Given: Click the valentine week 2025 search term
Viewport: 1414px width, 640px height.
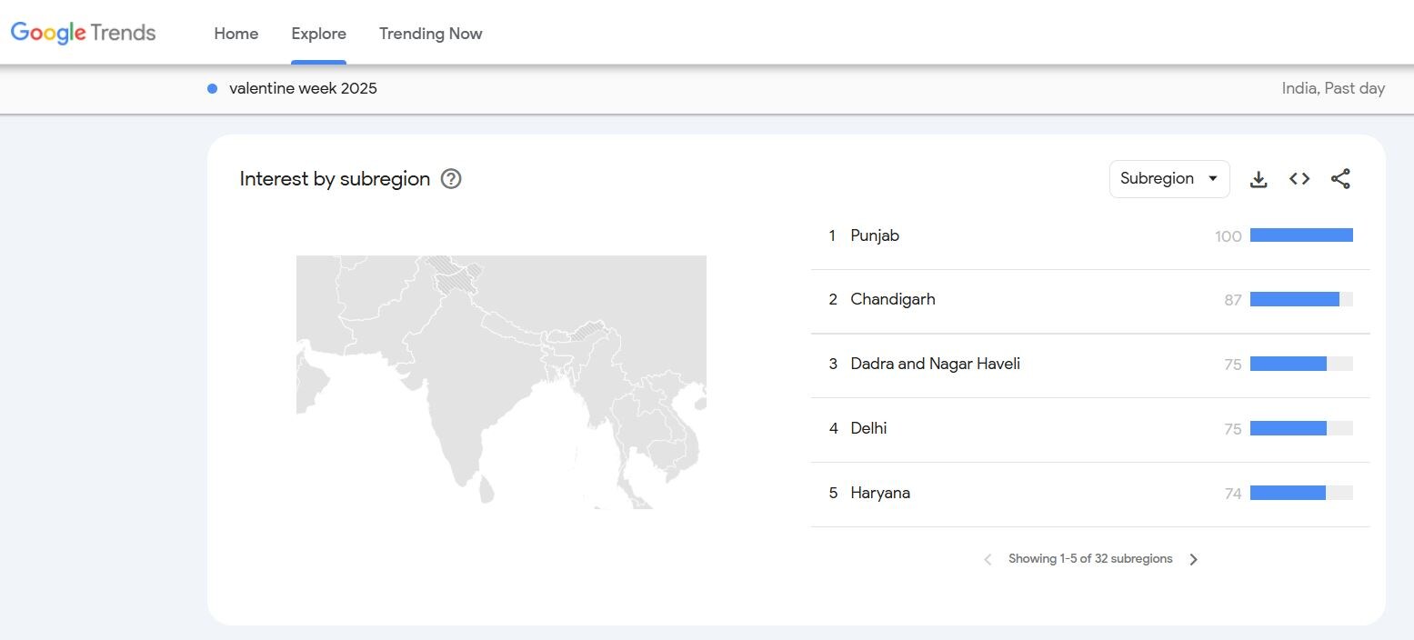Looking at the screenshot, I should 303,89.
